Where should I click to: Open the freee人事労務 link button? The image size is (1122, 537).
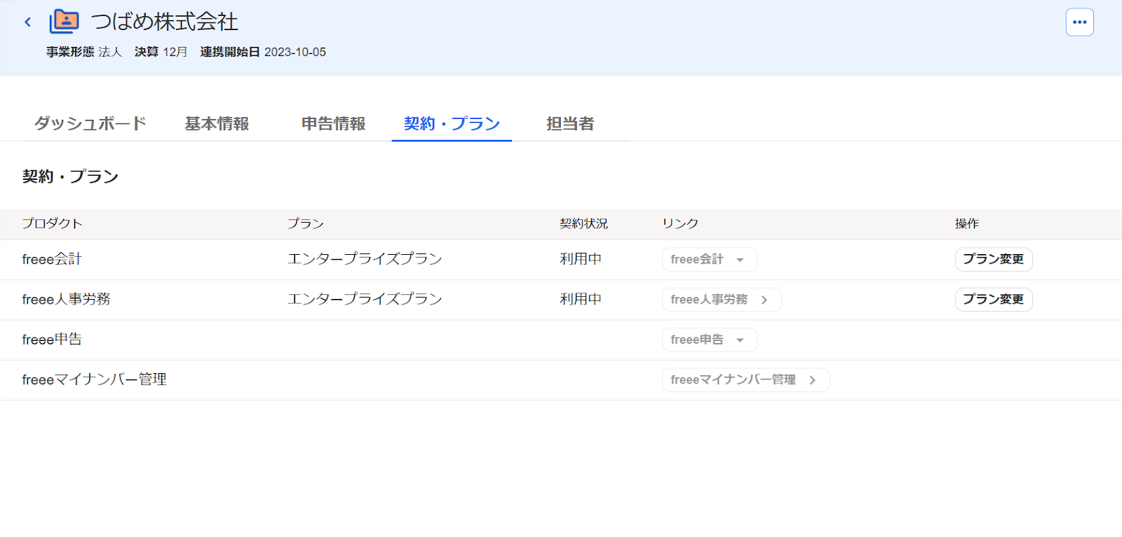pyautogui.click(x=722, y=300)
